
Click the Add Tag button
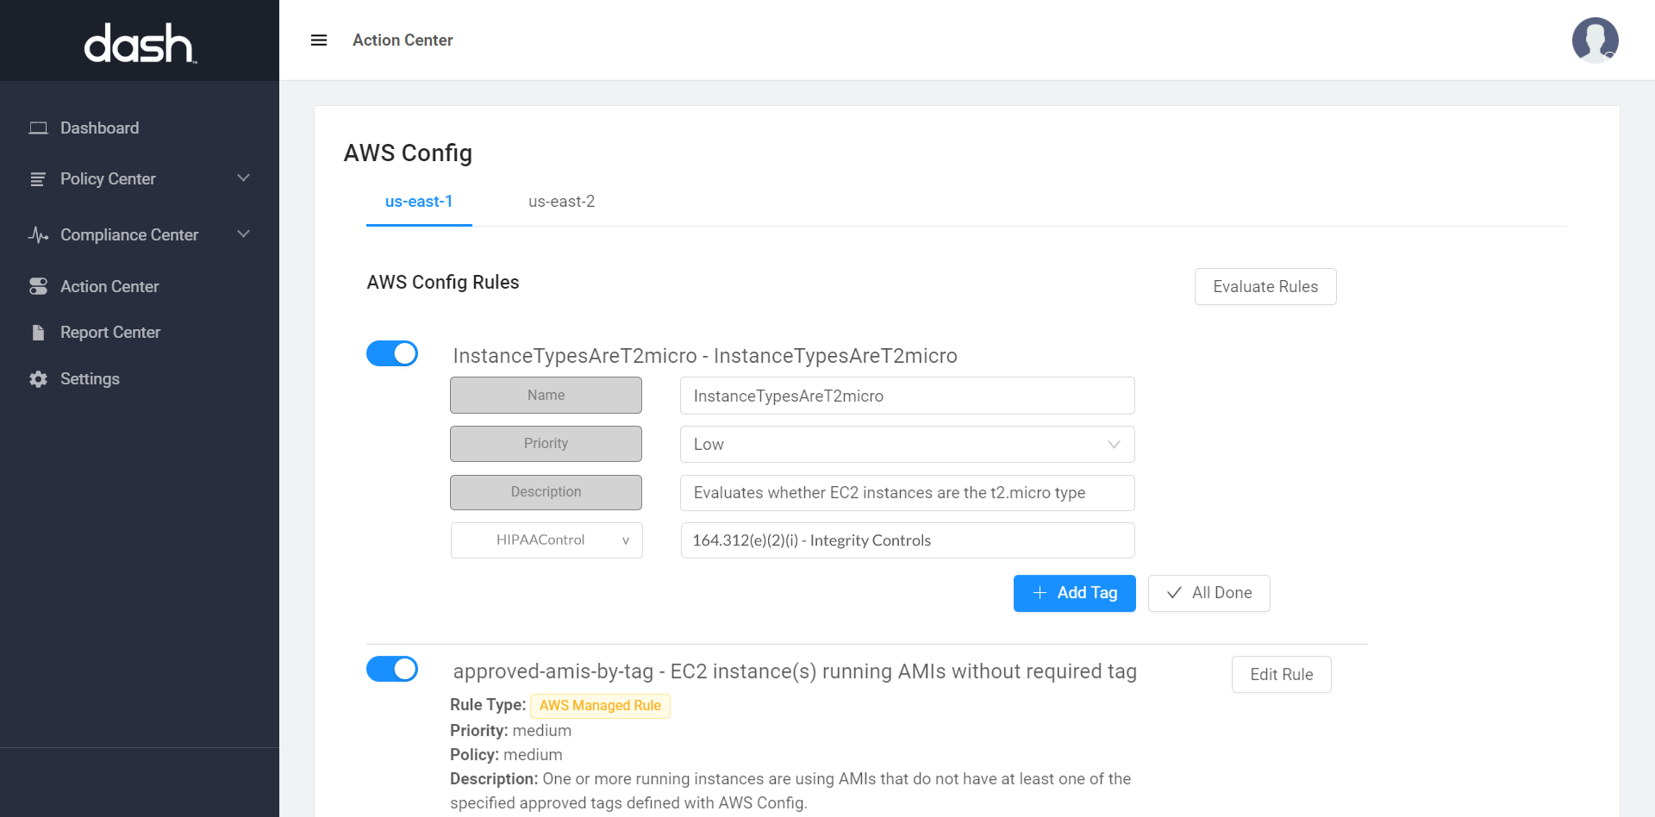1074,593
